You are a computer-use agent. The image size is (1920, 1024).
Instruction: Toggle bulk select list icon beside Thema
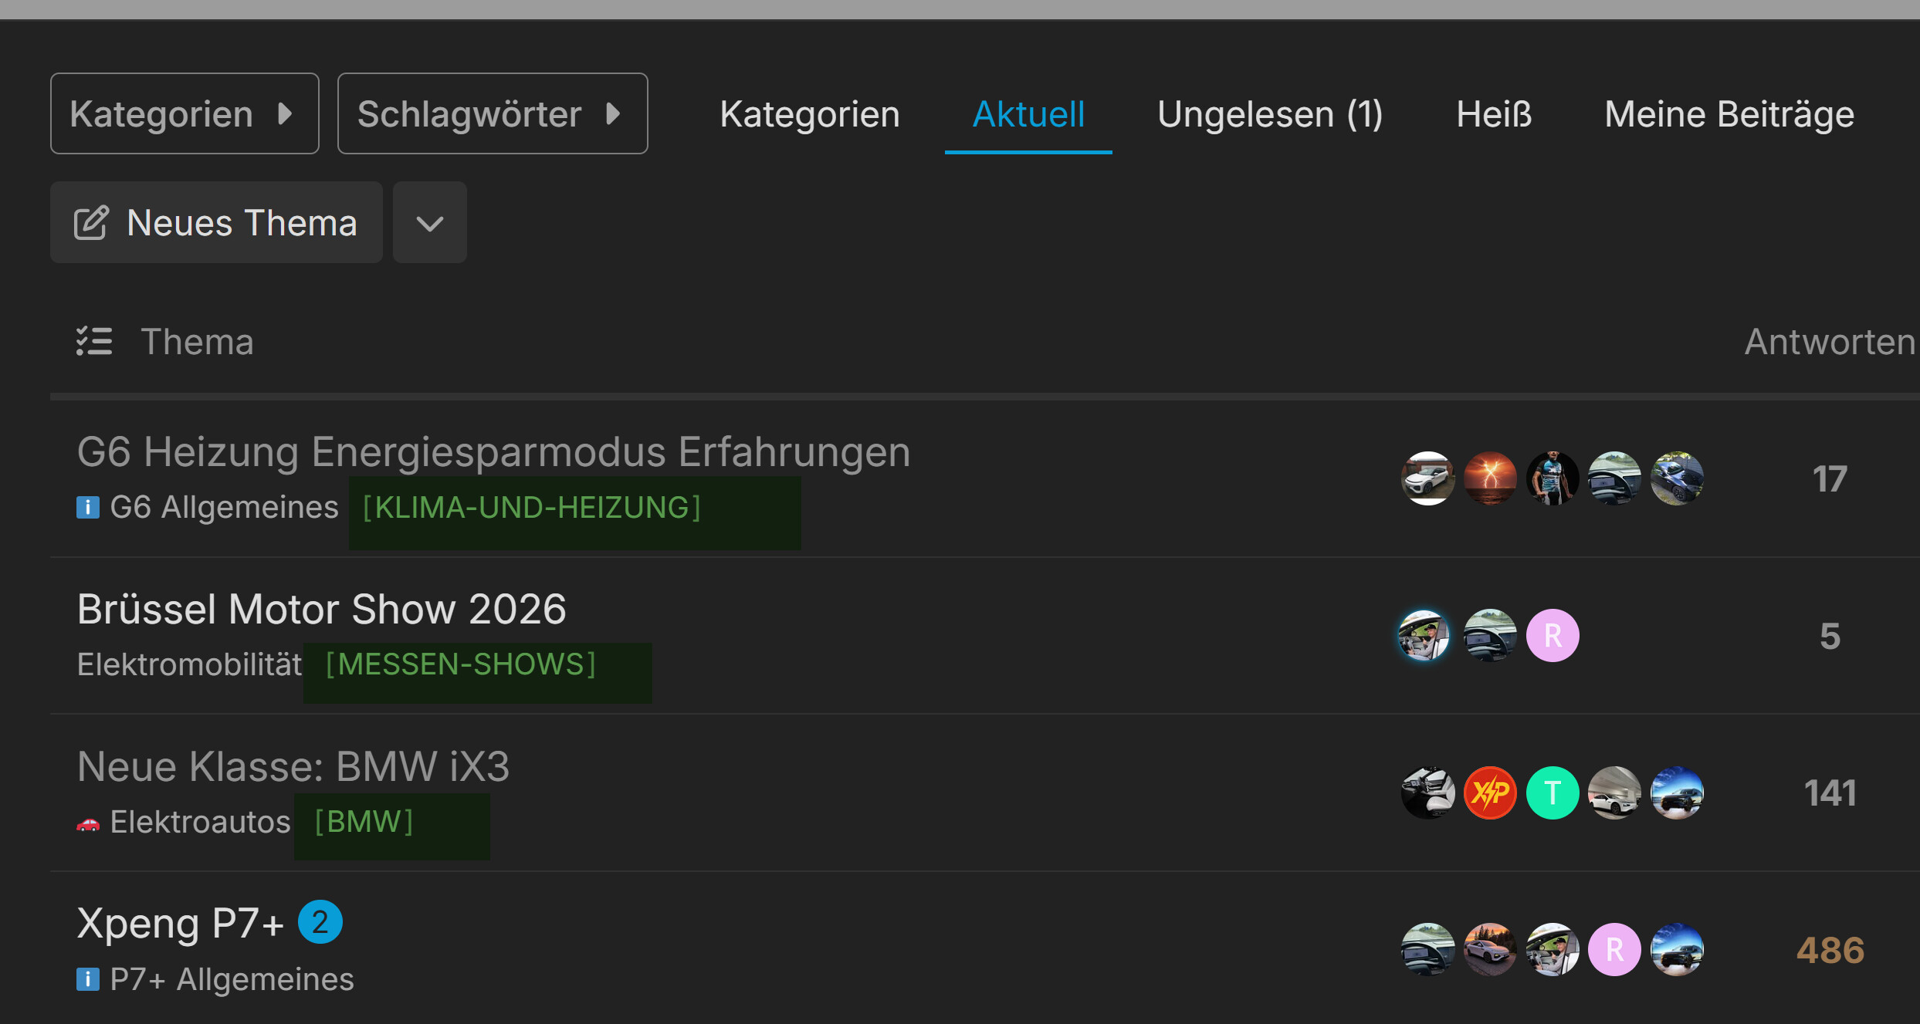[94, 341]
